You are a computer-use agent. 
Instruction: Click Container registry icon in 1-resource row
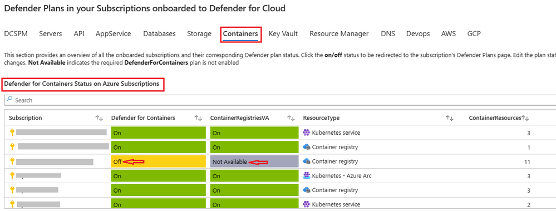tap(307, 146)
